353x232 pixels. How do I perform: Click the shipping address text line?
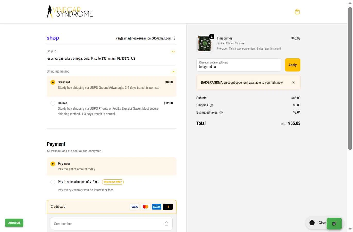91,58
